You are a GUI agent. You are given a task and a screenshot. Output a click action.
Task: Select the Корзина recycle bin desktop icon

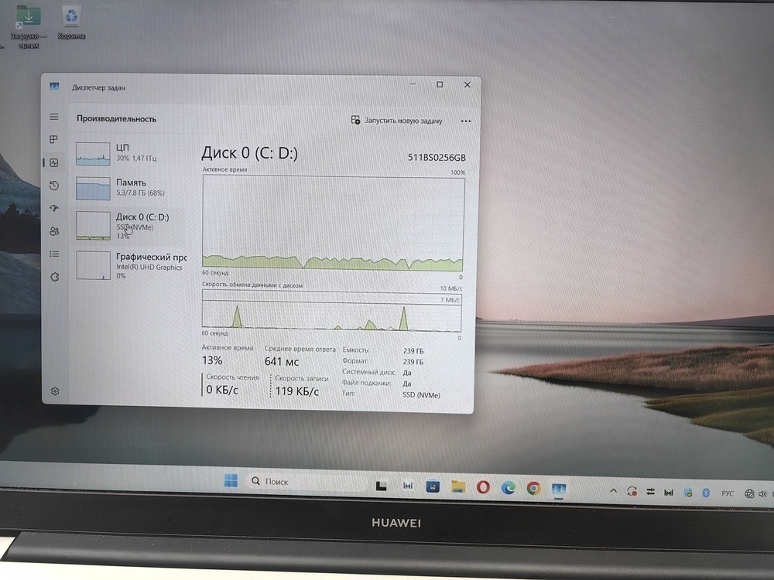tap(71, 23)
